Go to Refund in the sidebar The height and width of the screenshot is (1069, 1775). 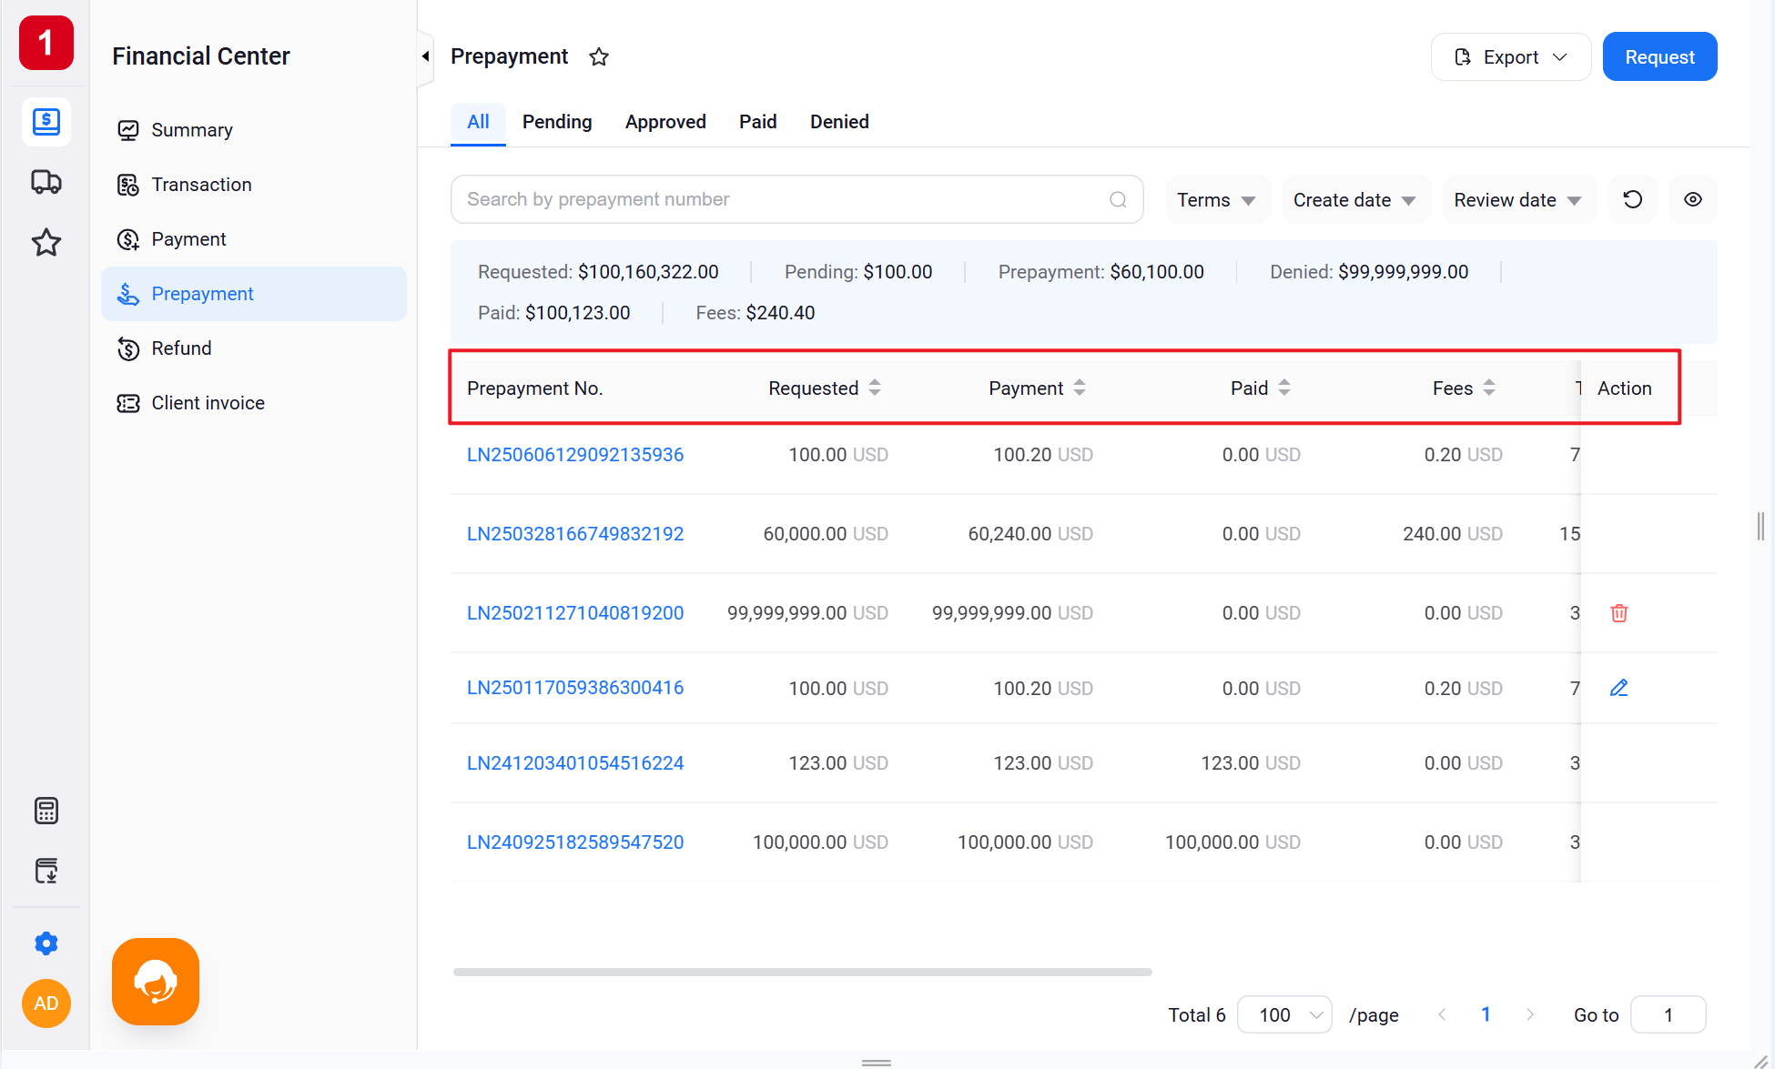click(x=254, y=348)
